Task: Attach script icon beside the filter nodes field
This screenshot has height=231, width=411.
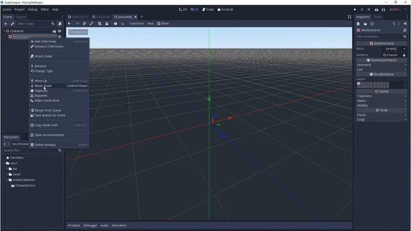Action: [x=60, y=24]
